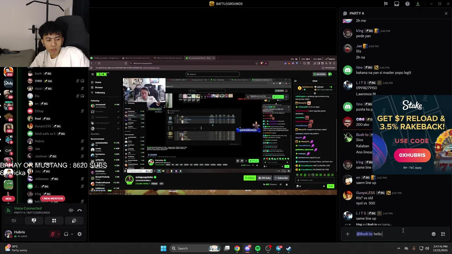This screenshot has width=452, height=254.
Task: Toggle the camera in the voice panel
Action: click(14, 220)
